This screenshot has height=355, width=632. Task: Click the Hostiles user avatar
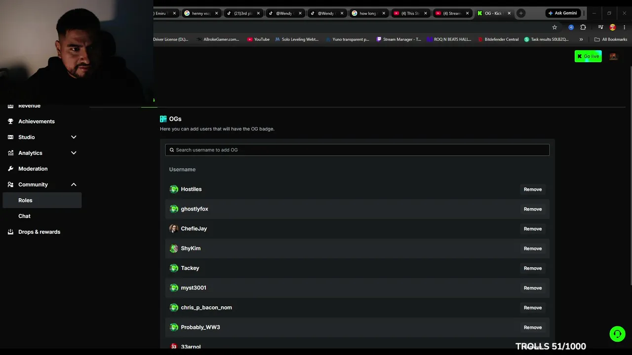pos(174,189)
